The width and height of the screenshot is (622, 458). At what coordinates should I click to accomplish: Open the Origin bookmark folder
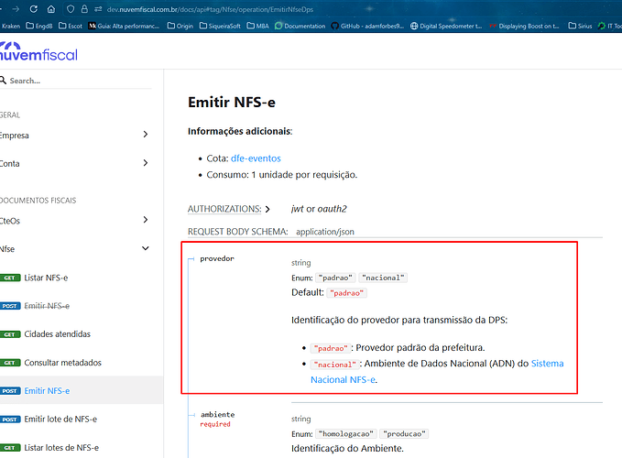[180, 27]
